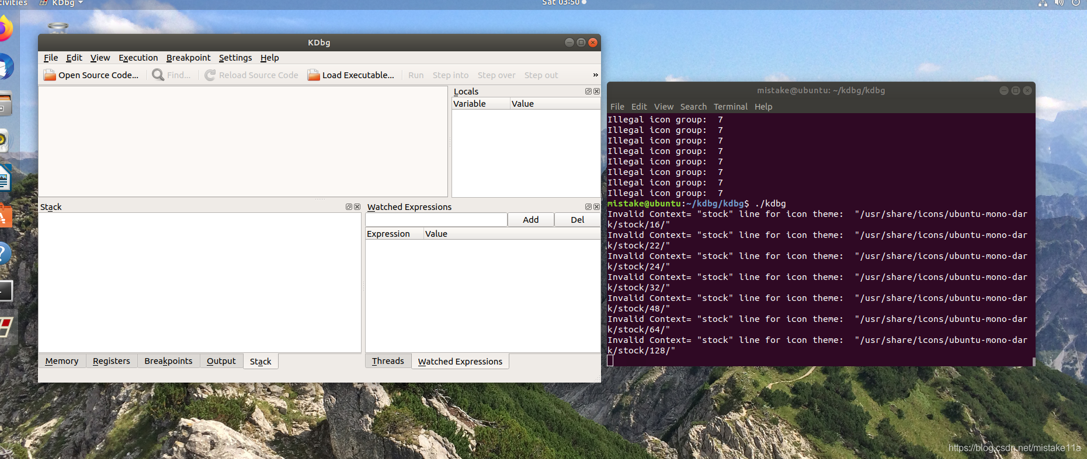The height and width of the screenshot is (459, 1087).
Task: Click the Variable column header in Locals
Action: tap(481, 103)
